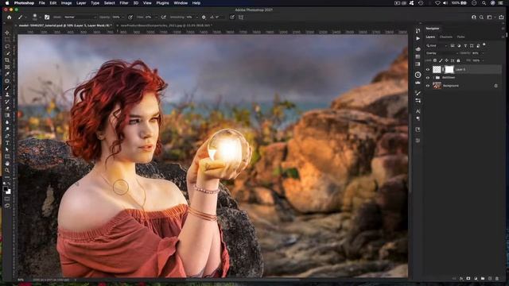Select the Horizontal Type tool
This screenshot has width=509, height=286.
pos(7,143)
